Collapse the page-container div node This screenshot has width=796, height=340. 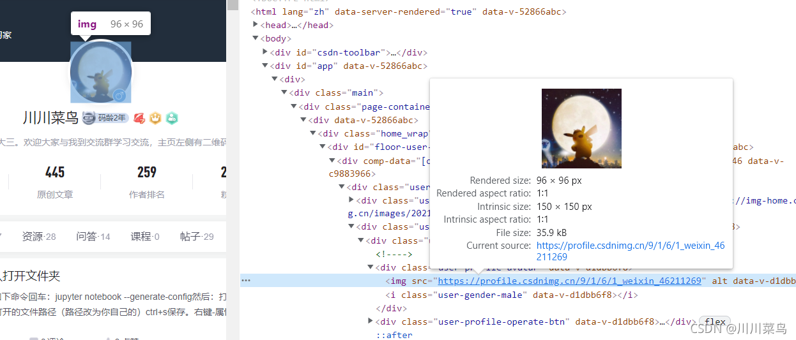coord(294,107)
